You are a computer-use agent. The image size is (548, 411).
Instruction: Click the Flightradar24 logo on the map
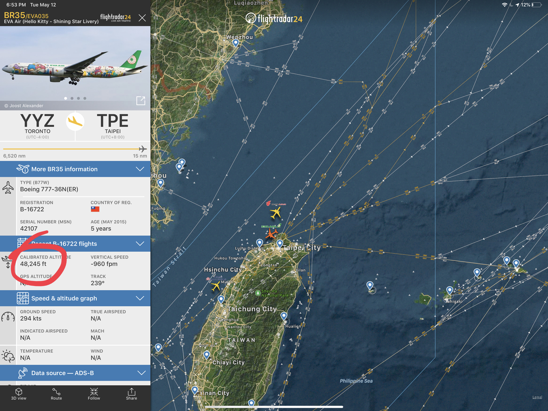[274, 18]
